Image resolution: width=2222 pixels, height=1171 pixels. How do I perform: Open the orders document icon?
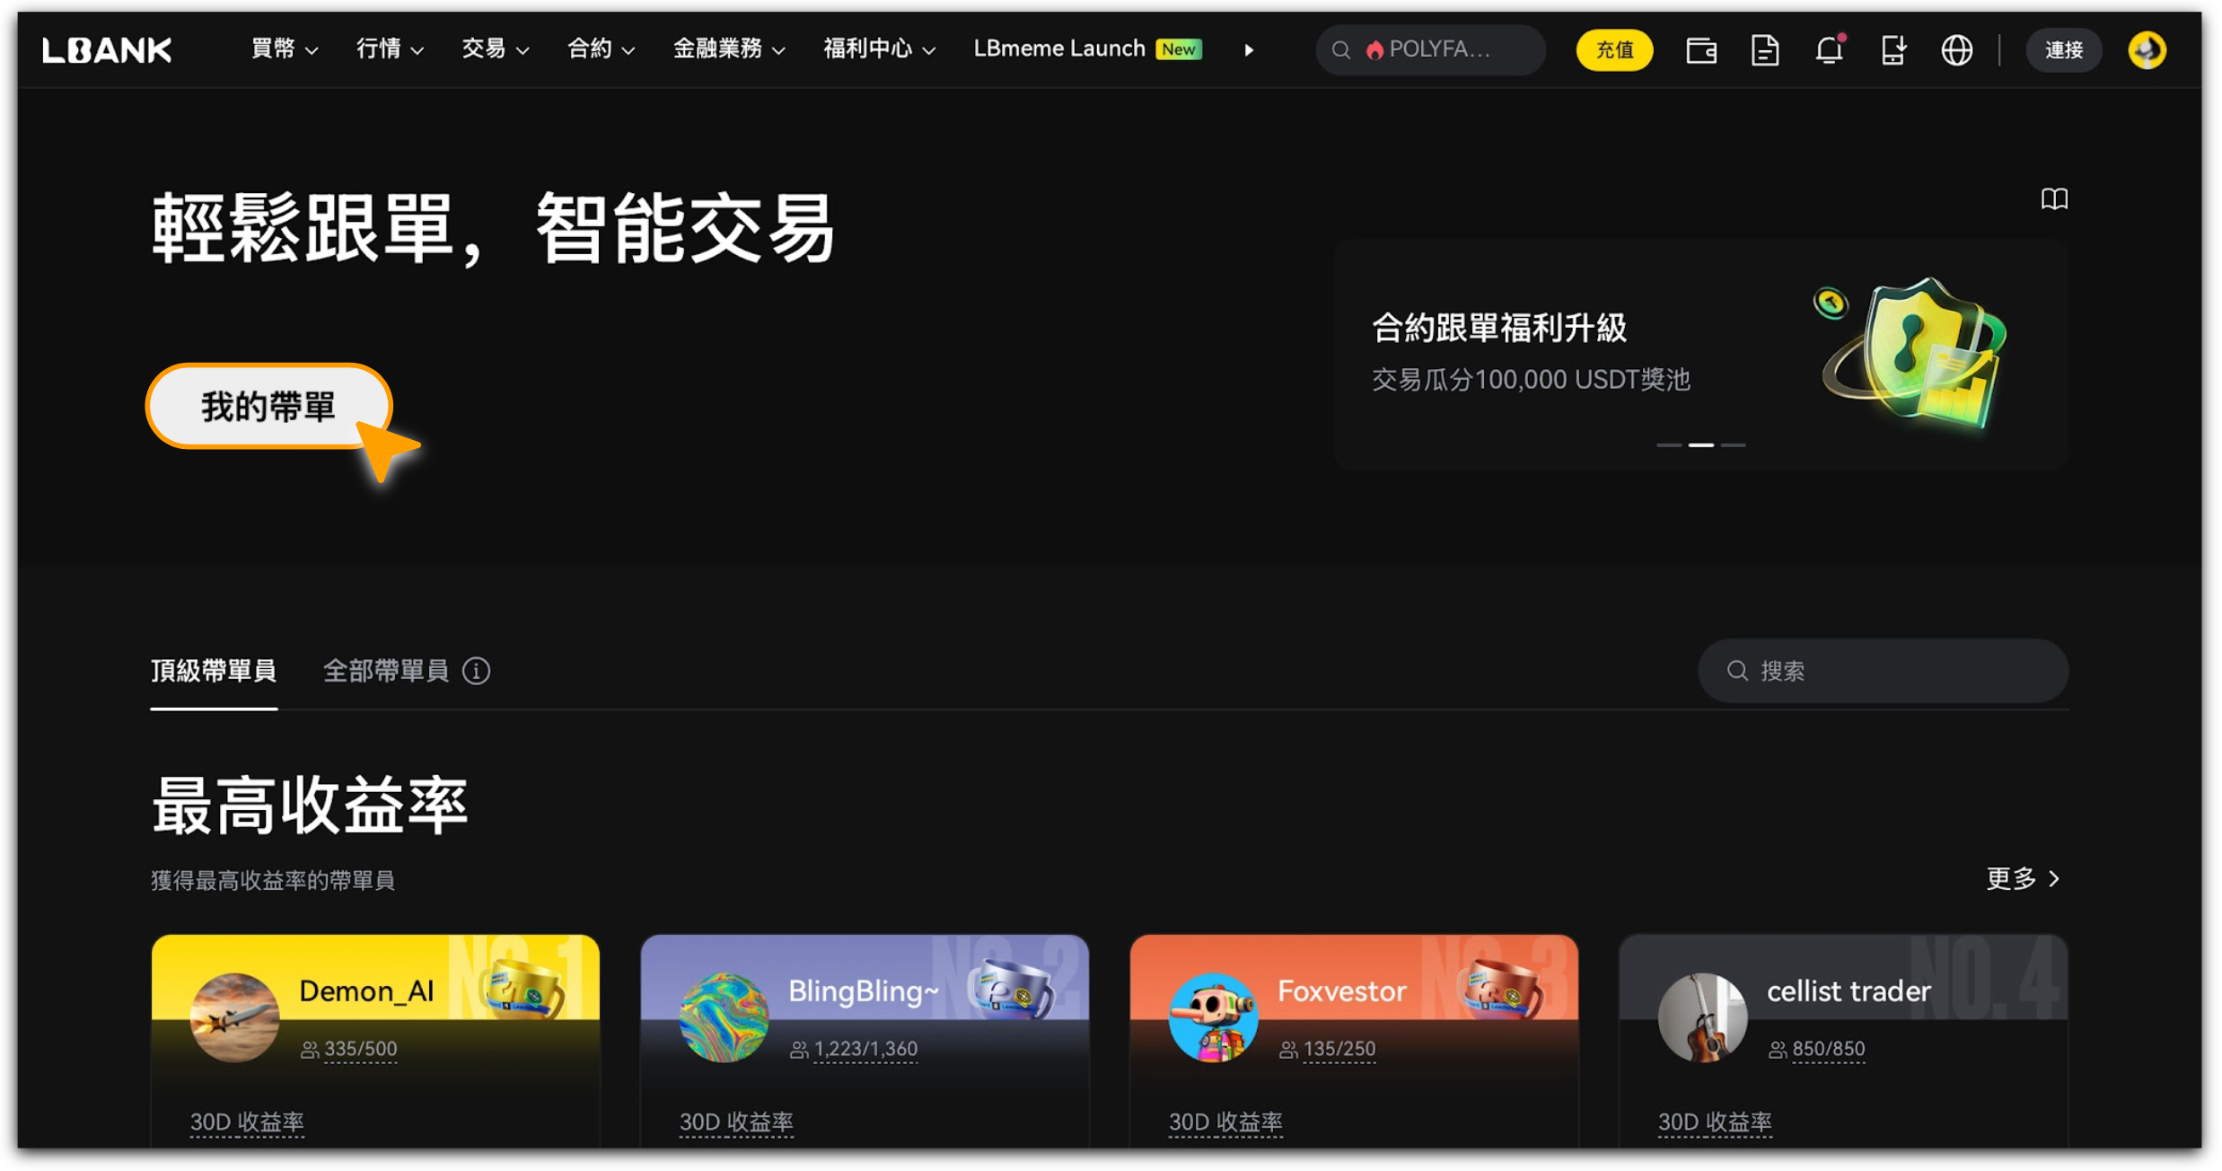tap(1765, 50)
